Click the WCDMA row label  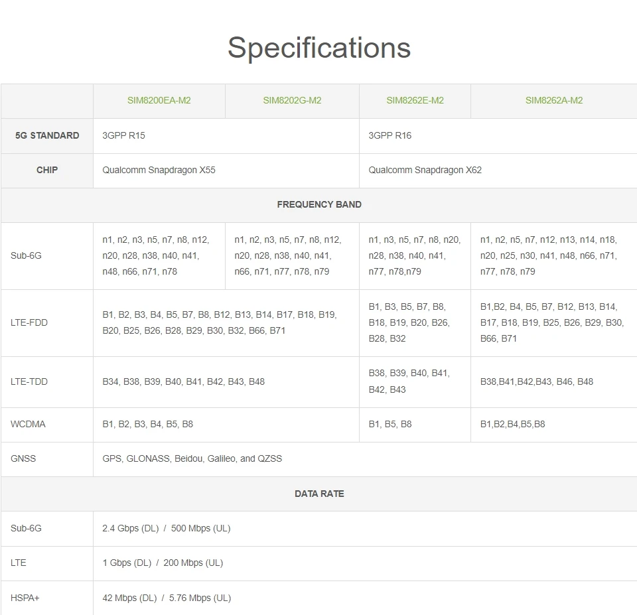click(28, 424)
